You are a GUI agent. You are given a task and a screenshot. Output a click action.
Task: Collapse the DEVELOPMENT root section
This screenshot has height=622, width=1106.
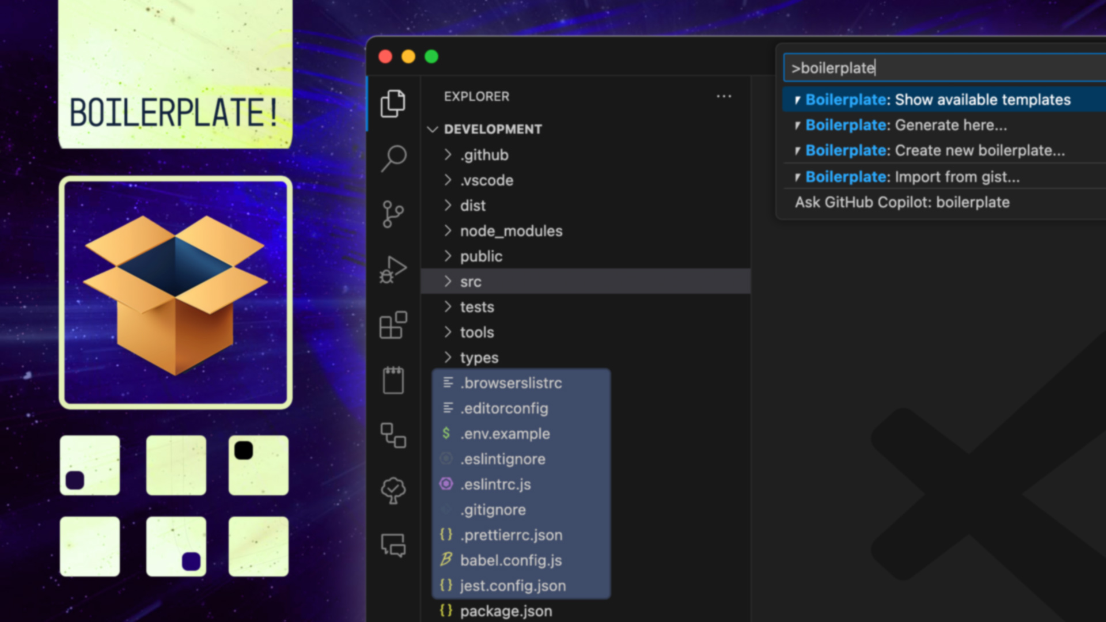(492, 129)
